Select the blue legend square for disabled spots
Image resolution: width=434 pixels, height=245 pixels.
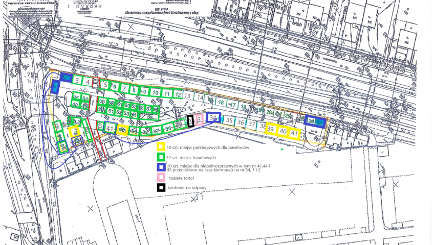(x=161, y=167)
